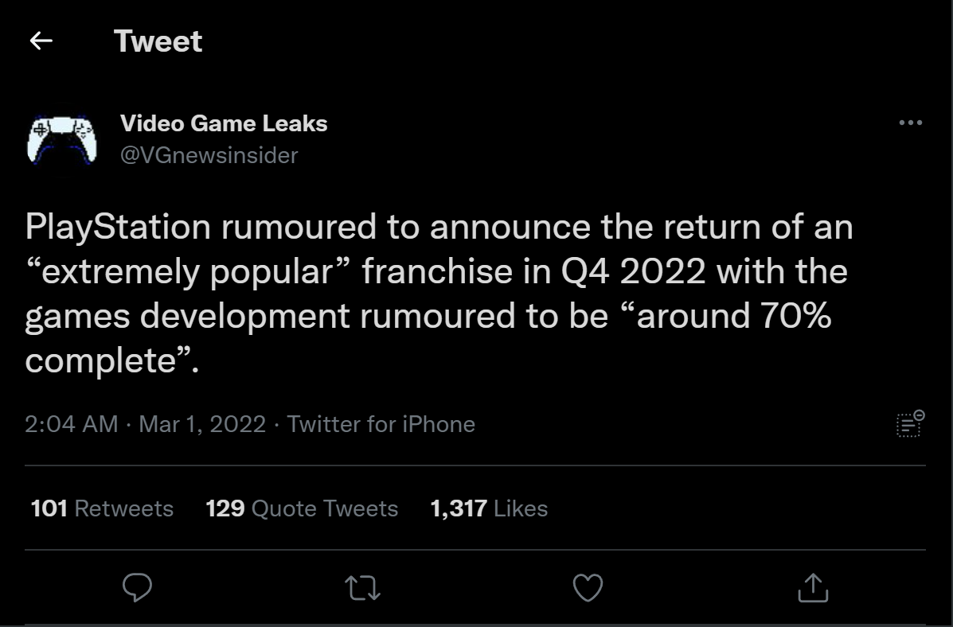View the 1,317 Likes list
953x627 pixels.
click(x=489, y=508)
